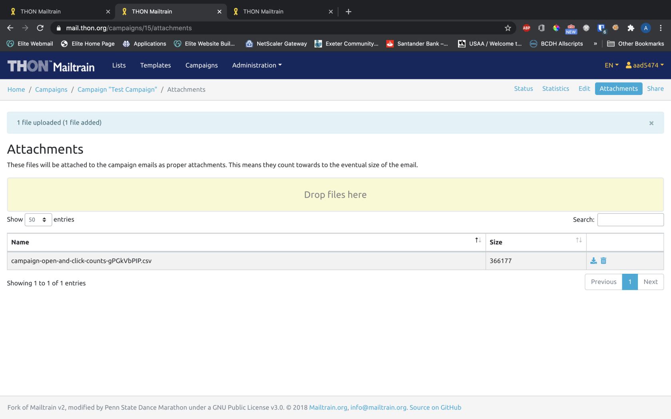Open Templates in navigation bar
The width and height of the screenshot is (671, 419).
155,65
